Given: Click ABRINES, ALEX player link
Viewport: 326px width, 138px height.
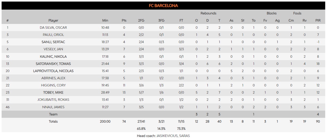Looking at the screenshot, I should click(x=53, y=78).
